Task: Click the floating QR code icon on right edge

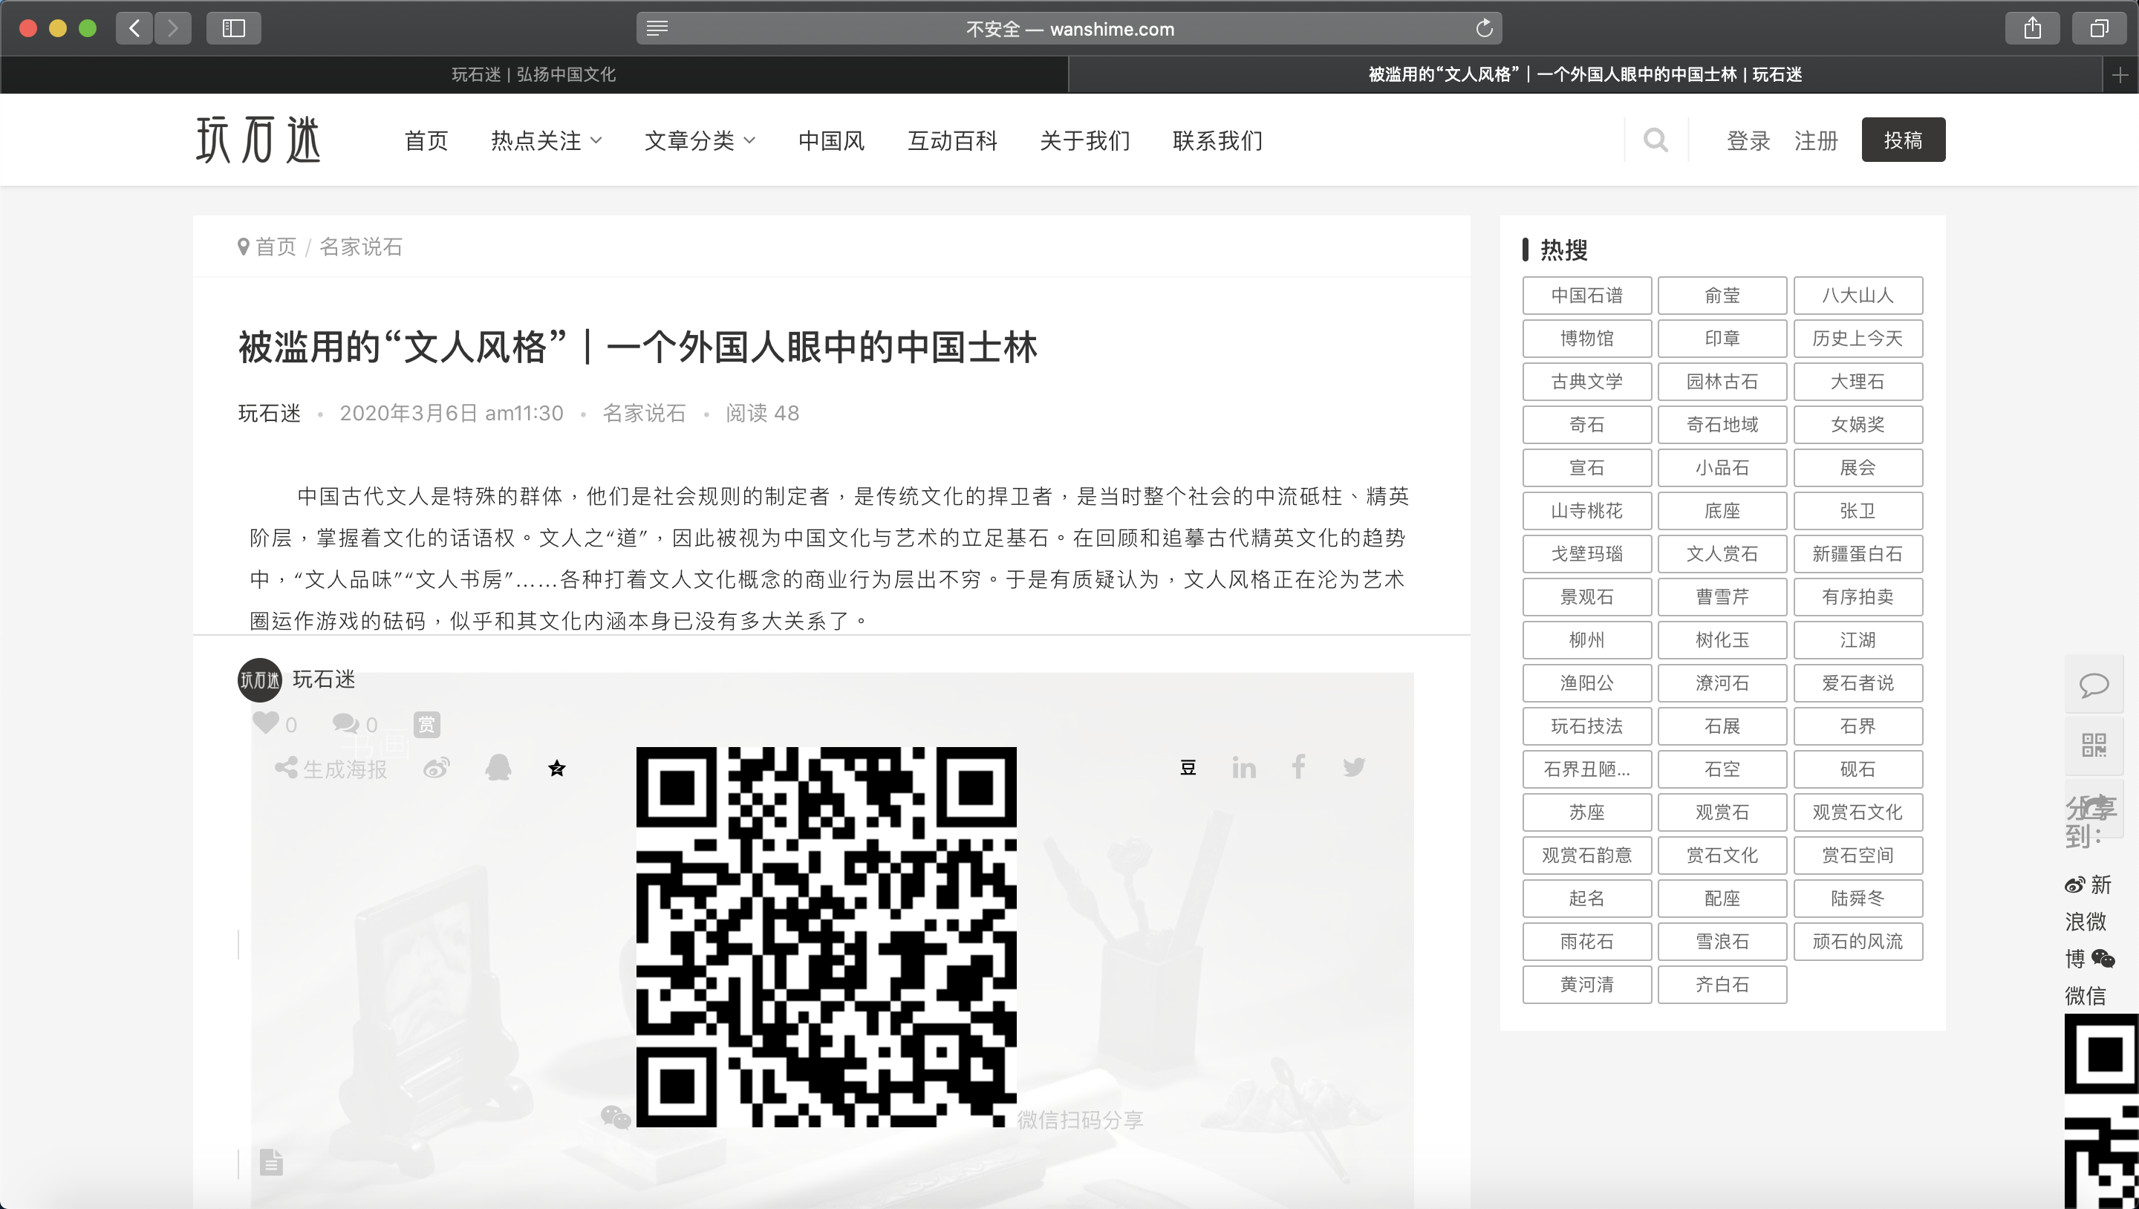Action: 2094,745
